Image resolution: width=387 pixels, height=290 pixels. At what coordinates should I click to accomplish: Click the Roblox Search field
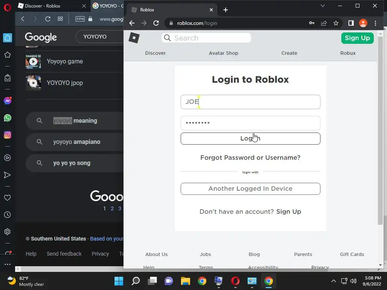(x=206, y=38)
